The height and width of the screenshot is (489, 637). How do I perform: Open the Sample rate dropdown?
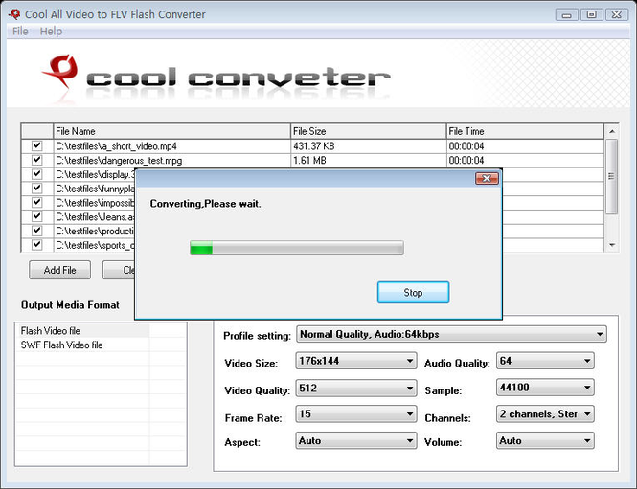point(545,388)
